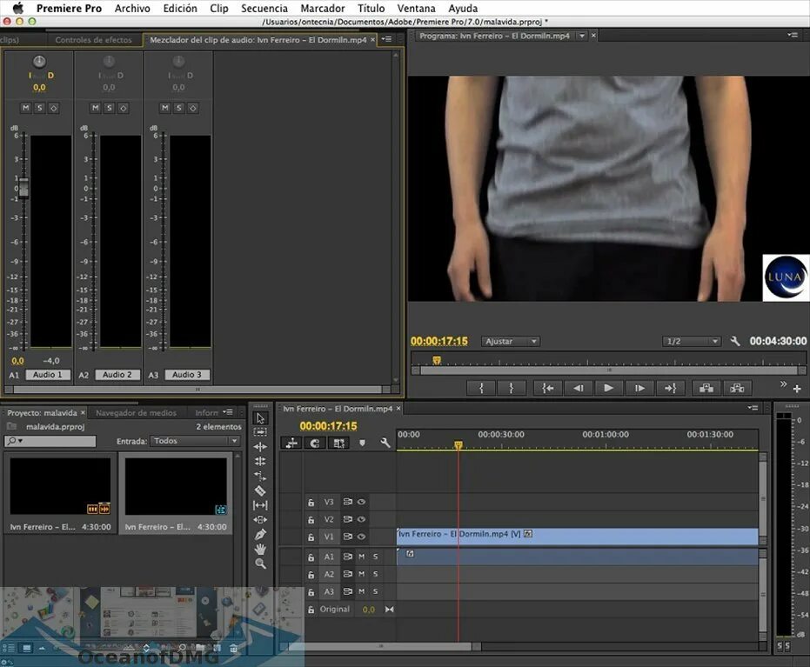Open the Ajustar zoom level dropdown
This screenshot has height=667, width=810.
[x=511, y=341]
